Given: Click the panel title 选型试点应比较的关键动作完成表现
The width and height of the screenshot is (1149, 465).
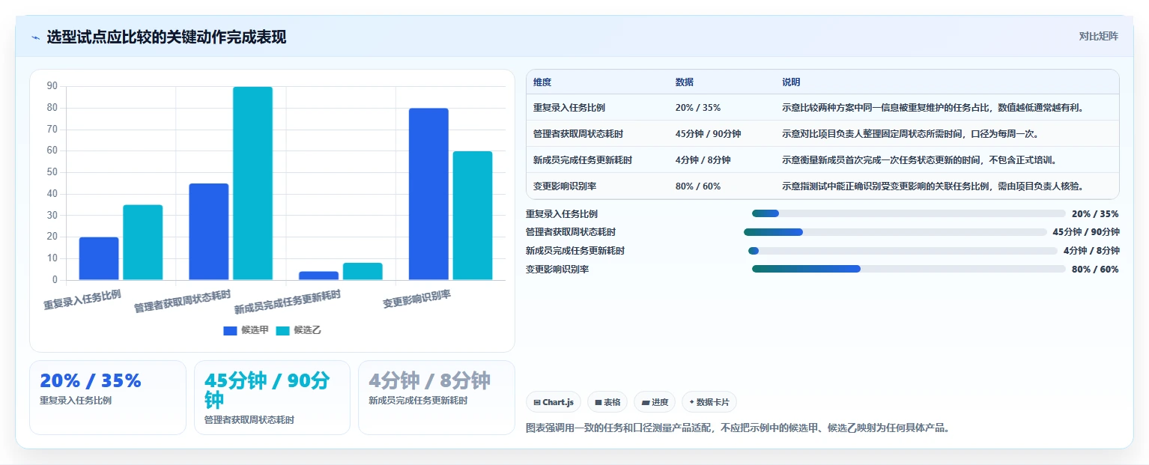Looking at the screenshot, I should [x=166, y=37].
